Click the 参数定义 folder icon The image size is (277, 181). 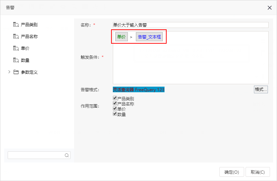pos(16,72)
